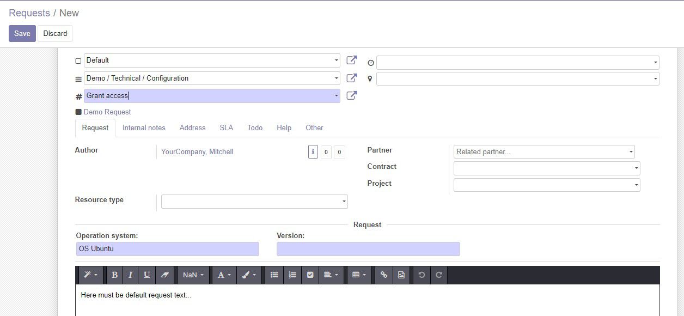The image size is (684, 316).
Task: Open the Todo tab
Action: [255, 127]
